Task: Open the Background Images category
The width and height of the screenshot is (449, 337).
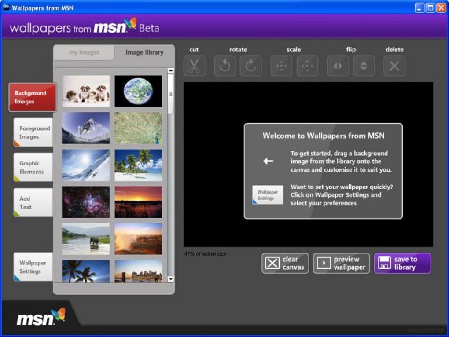Action: click(x=33, y=97)
